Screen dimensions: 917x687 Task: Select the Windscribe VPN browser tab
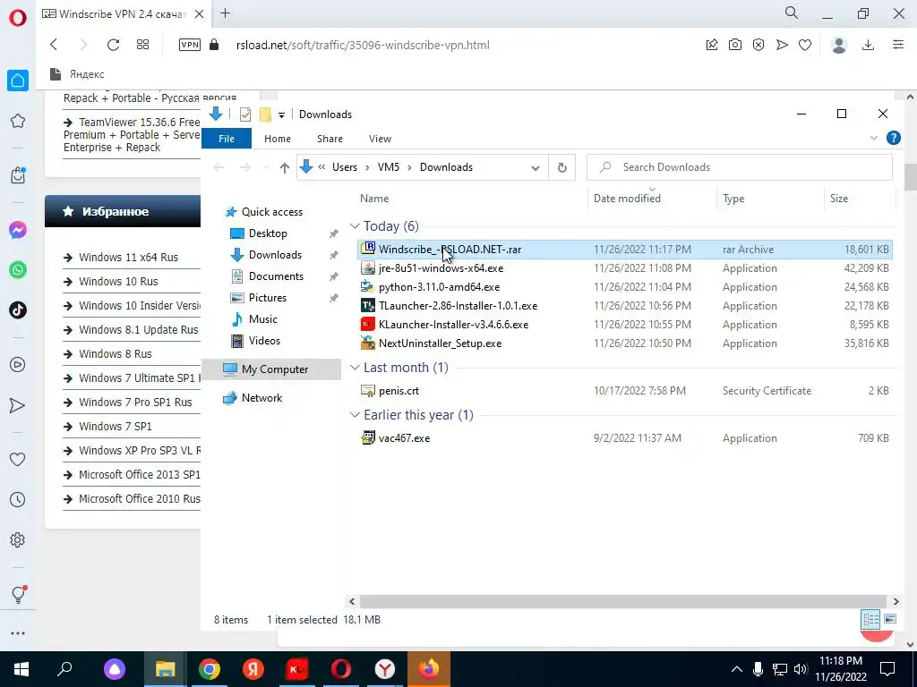point(124,13)
